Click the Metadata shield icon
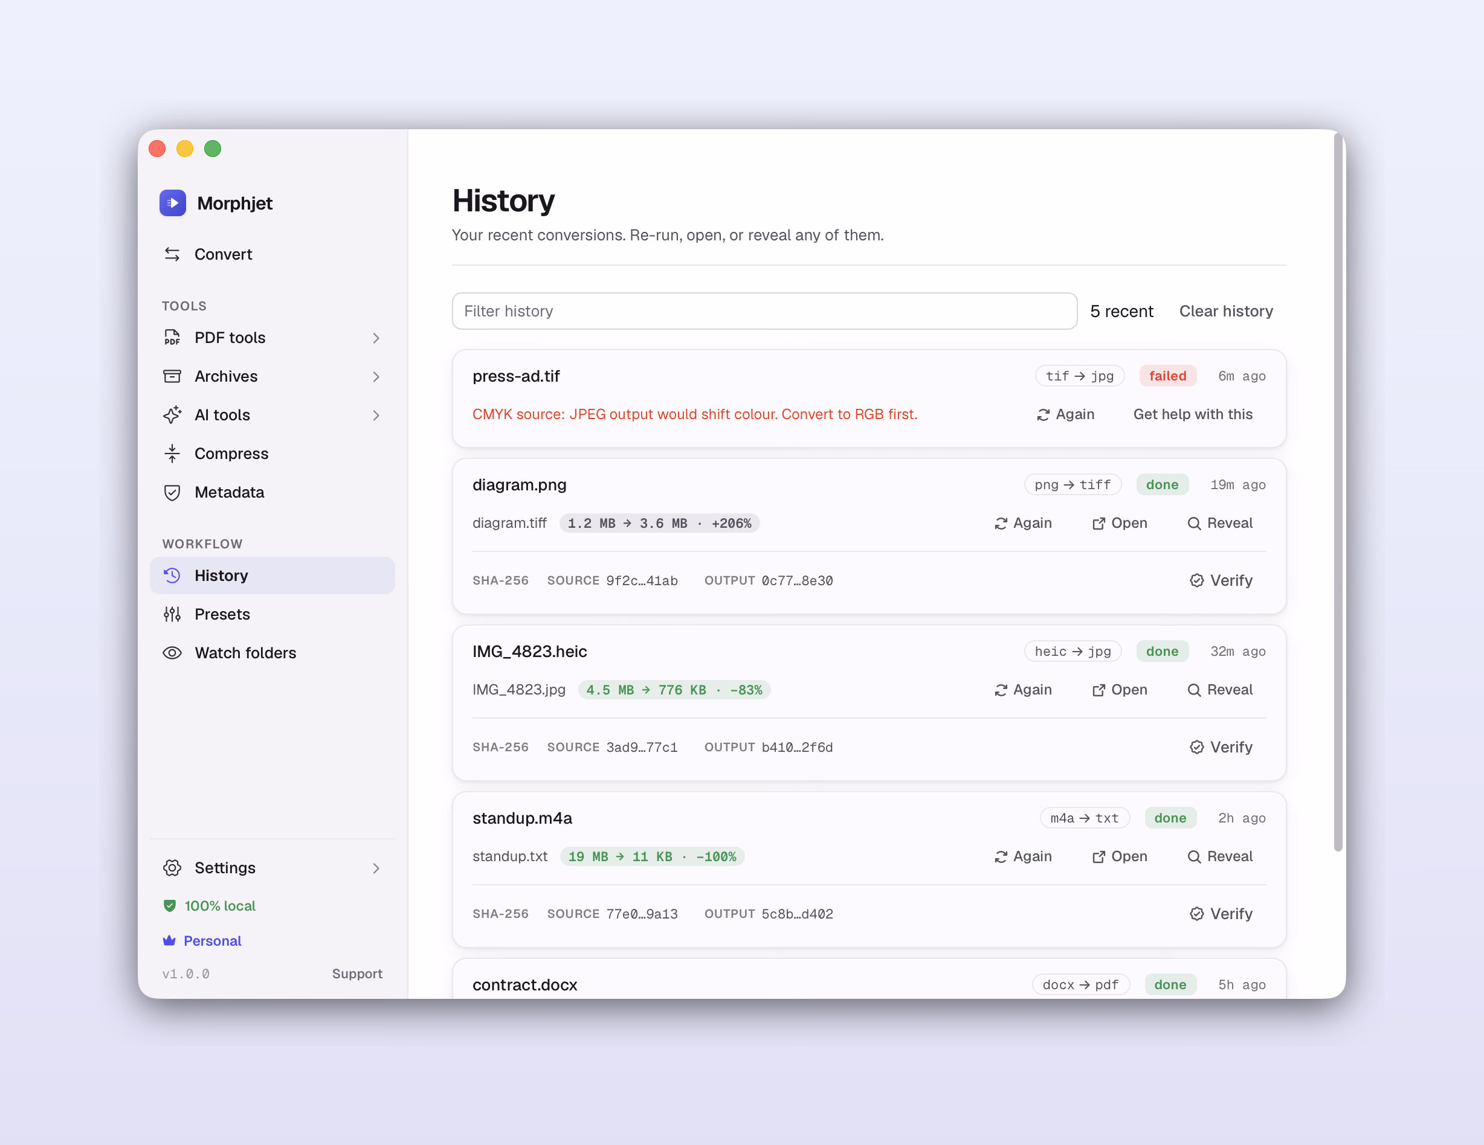 point(173,492)
